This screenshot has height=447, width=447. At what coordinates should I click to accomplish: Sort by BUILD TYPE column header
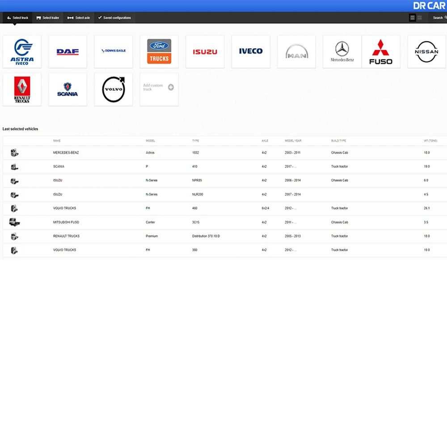click(338, 141)
